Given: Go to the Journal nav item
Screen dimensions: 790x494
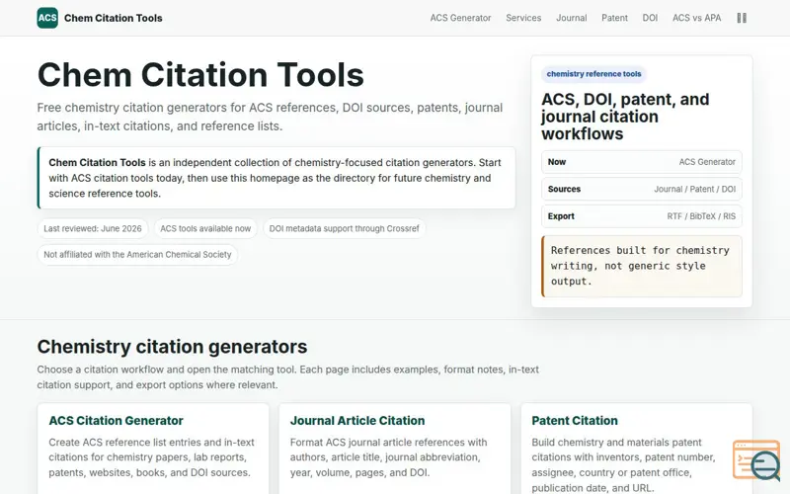Looking at the screenshot, I should point(572,18).
